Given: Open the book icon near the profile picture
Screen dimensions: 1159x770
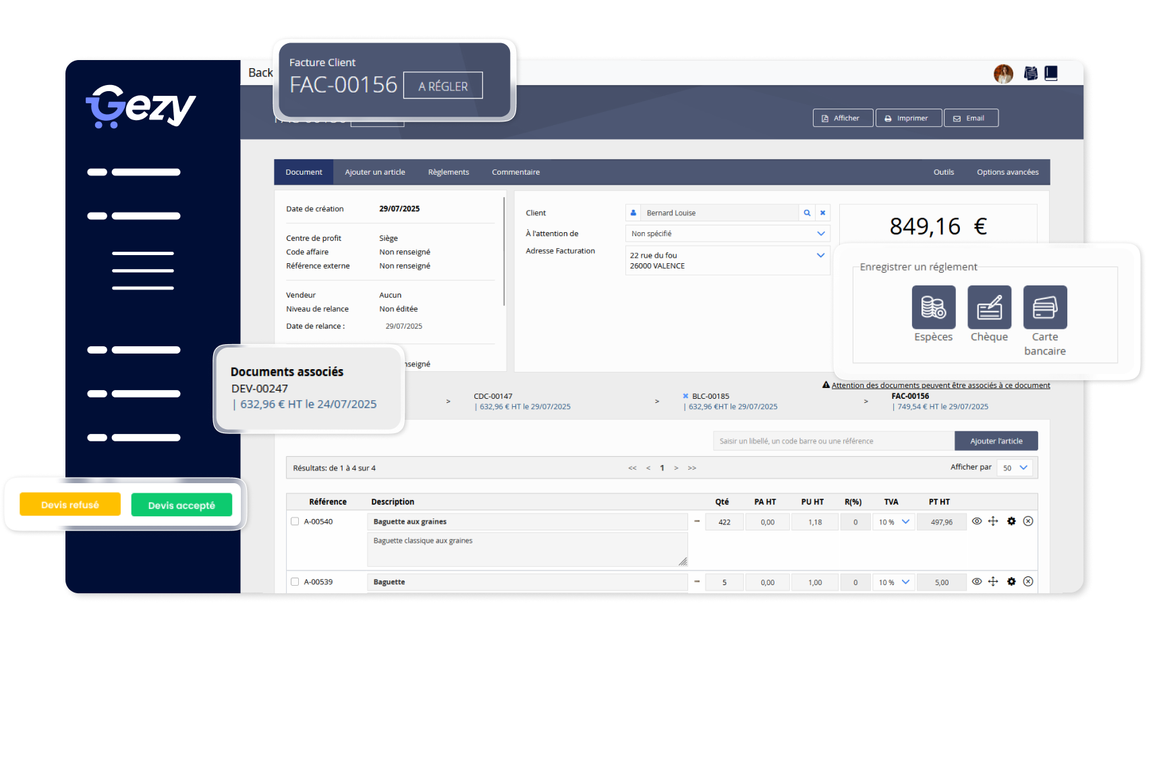Looking at the screenshot, I should 1051,73.
